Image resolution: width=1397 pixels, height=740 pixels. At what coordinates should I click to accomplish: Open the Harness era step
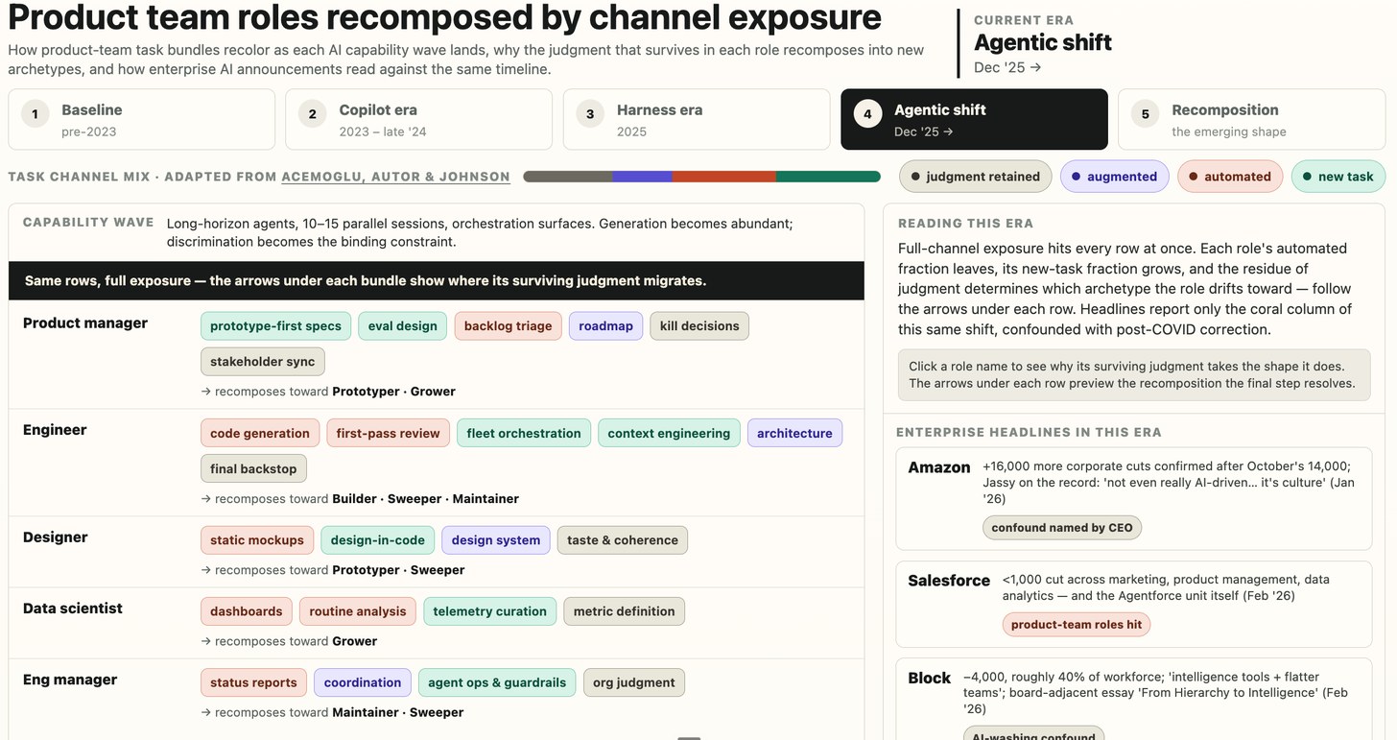click(x=697, y=120)
